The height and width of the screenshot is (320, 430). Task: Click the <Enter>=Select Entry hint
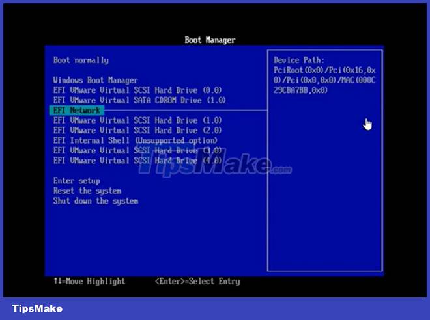tap(197, 282)
